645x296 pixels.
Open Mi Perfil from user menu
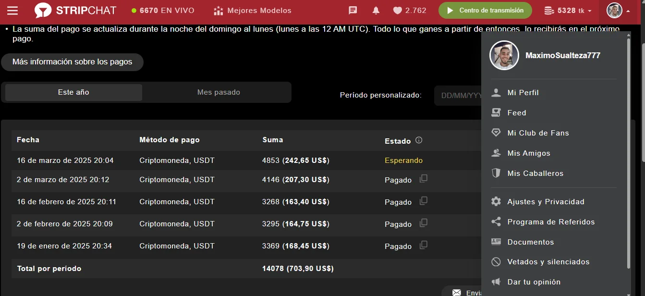[x=523, y=93]
